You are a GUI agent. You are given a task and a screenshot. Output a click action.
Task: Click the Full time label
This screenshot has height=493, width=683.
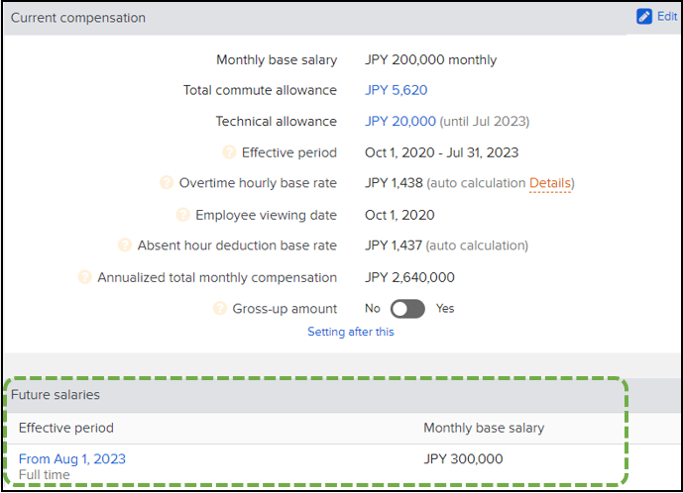pos(45,475)
